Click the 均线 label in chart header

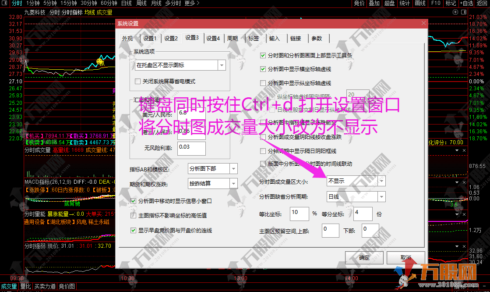(x=90, y=13)
